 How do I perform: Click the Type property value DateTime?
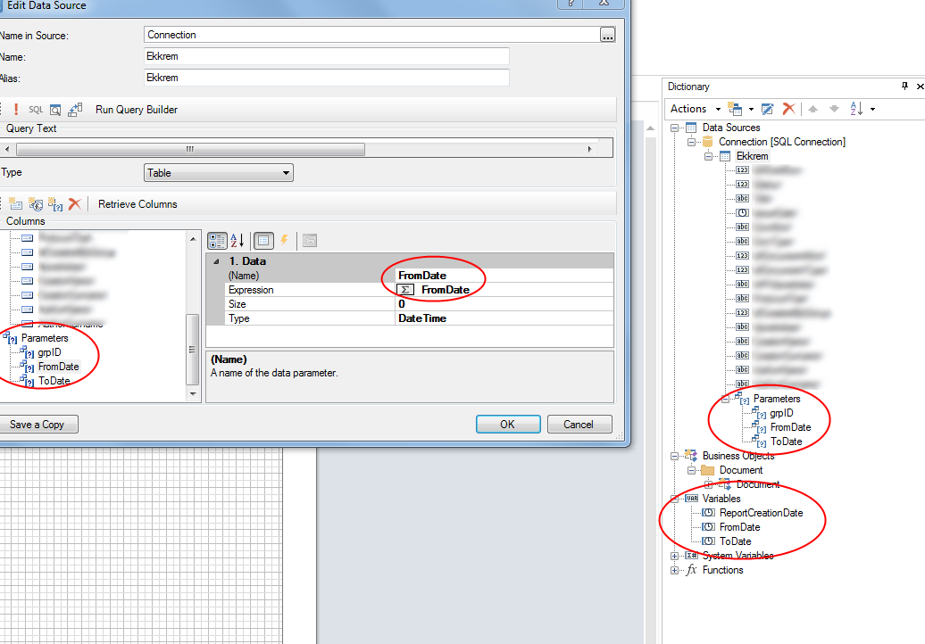[x=504, y=318]
